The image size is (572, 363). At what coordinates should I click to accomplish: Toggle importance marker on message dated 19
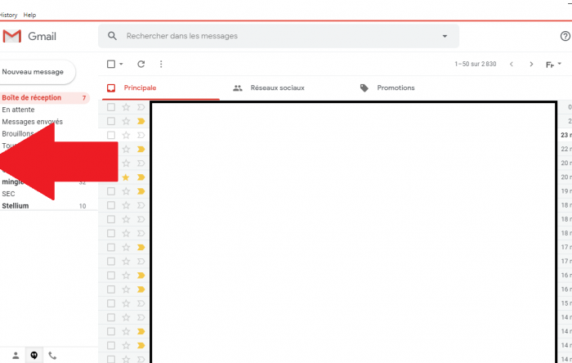[141, 191]
